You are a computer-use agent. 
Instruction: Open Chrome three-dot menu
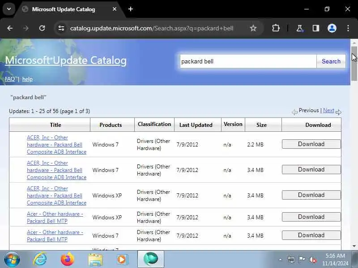pyautogui.click(x=348, y=28)
